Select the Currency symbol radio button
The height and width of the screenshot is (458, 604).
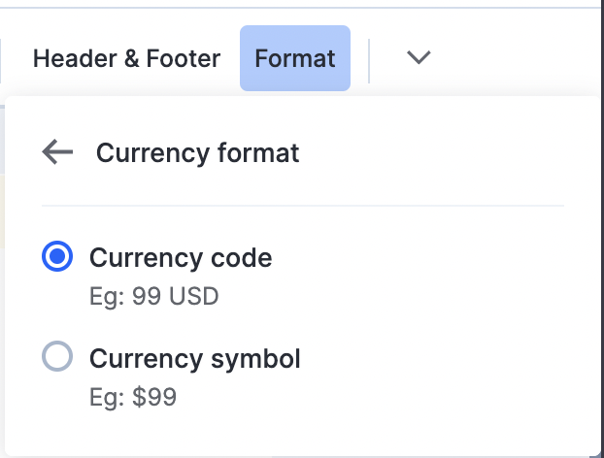57,358
